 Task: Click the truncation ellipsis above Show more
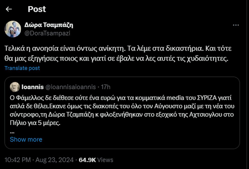pos(12,131)
